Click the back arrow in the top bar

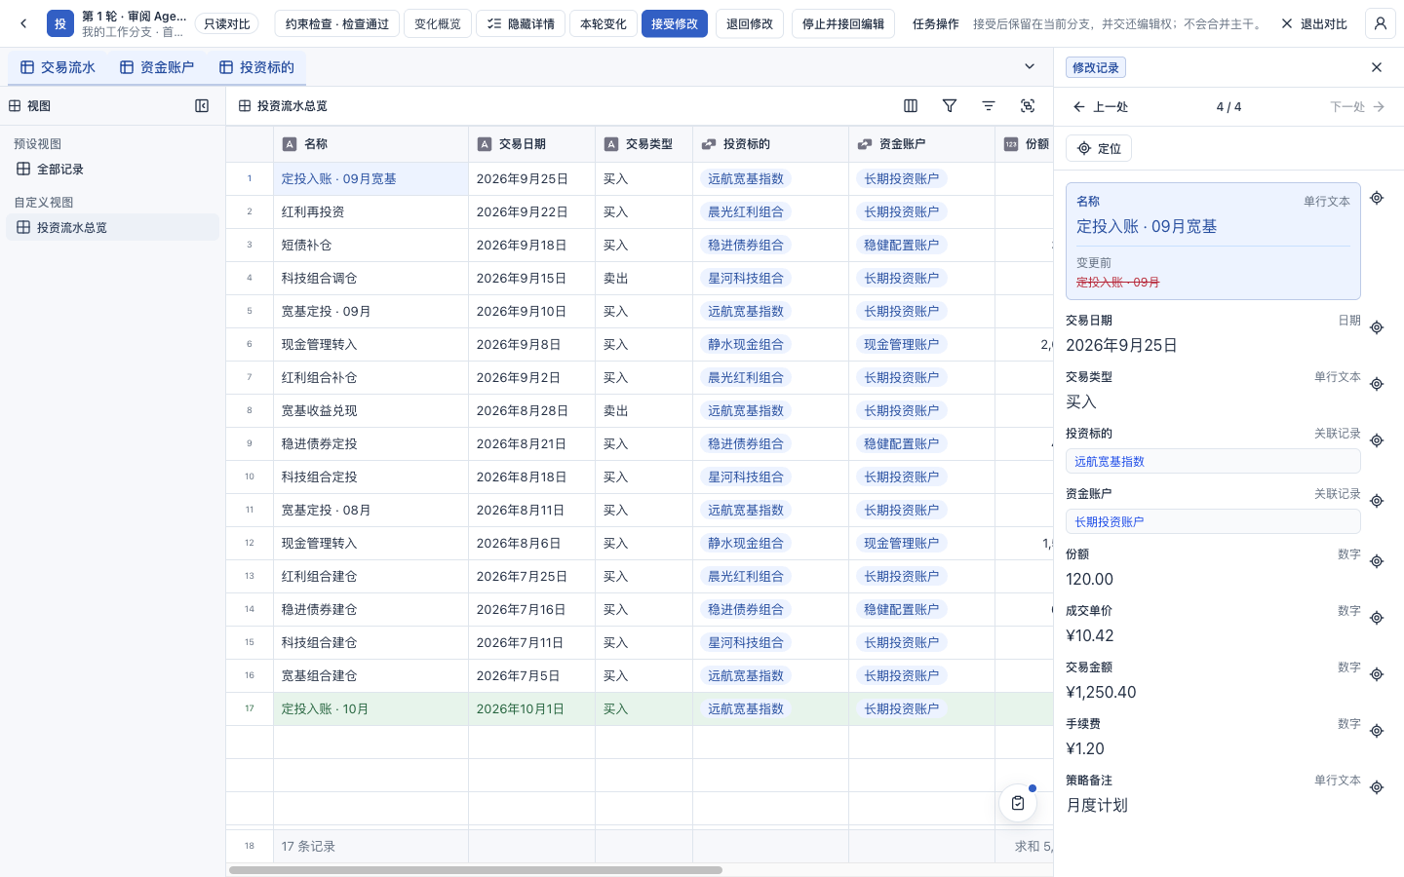[23, 23]
